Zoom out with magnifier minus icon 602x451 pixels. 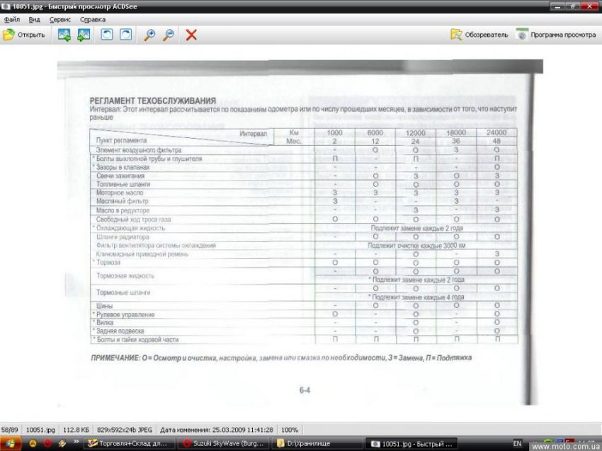coord(169,35)
